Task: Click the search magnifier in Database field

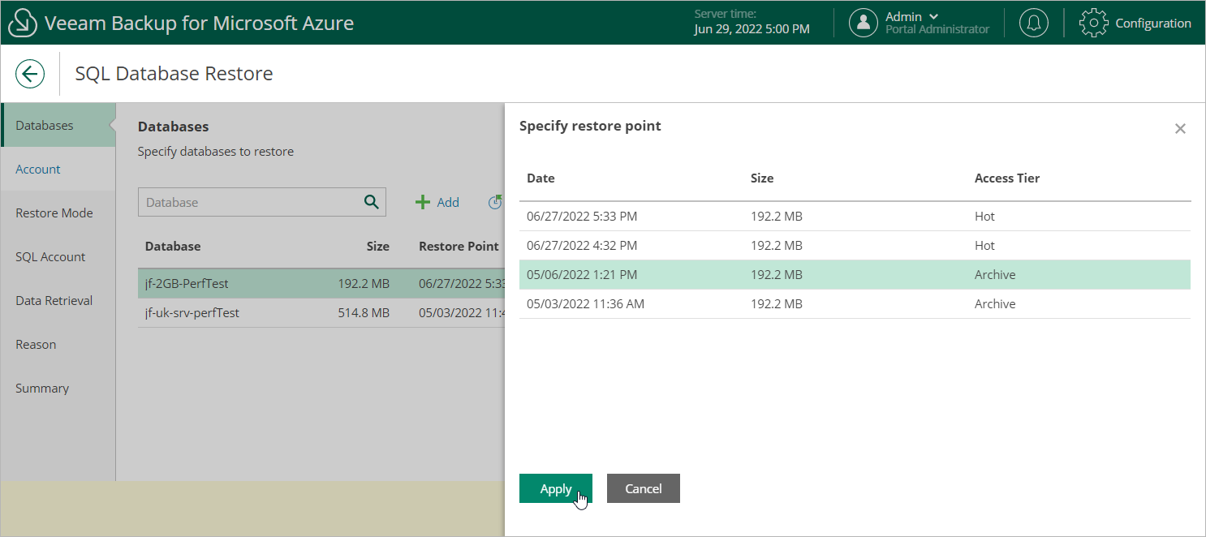Action: pyautogui.click(x=372, y=202)
